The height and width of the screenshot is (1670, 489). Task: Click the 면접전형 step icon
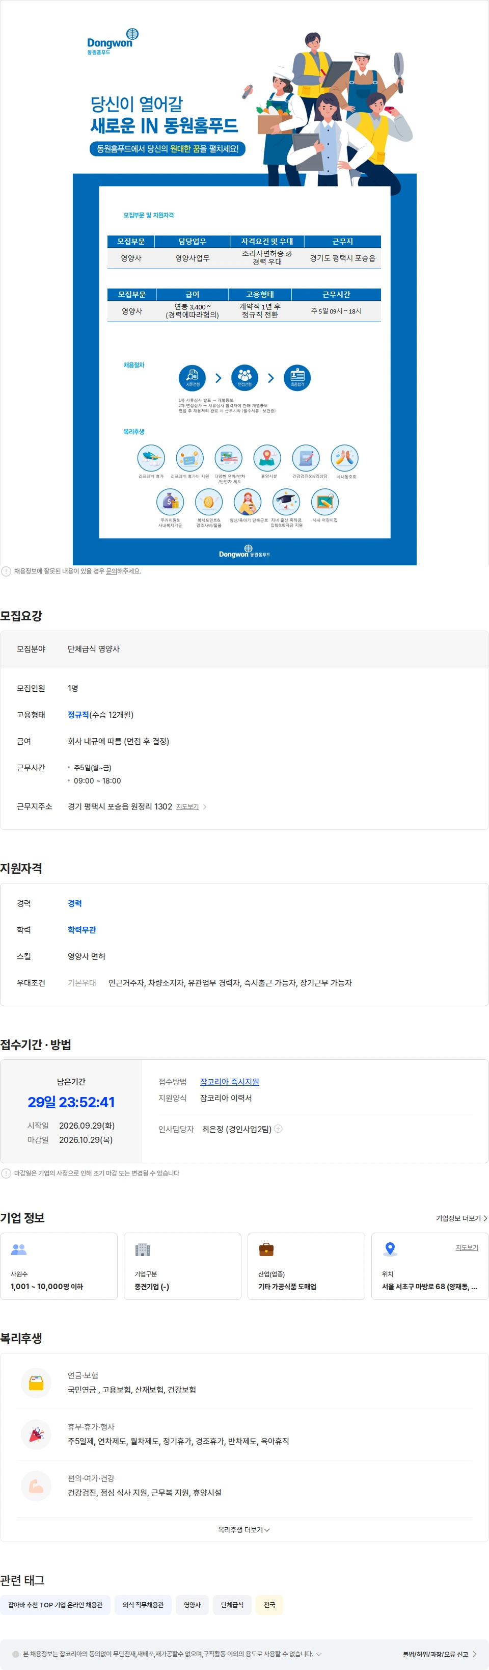pyautogui.click(x=245, y=378)
